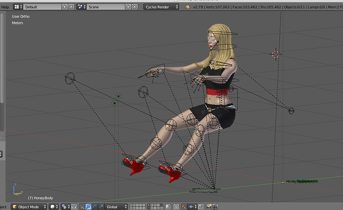Click the Objects:0/11 statistics text
This screenshot has height=210, width=343.
(294, 7)
